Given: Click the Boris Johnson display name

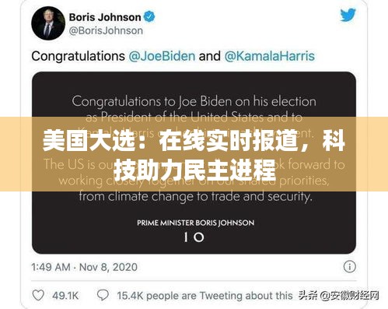Looking at the screenshot, I should tap(105, 17).
